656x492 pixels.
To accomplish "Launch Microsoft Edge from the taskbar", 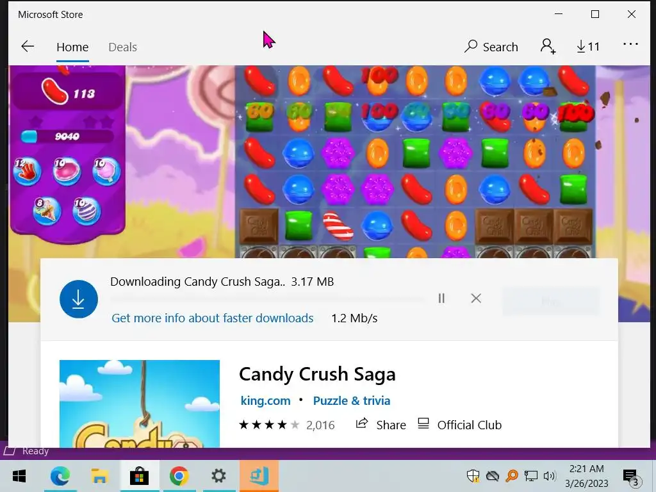I will 60,476.
